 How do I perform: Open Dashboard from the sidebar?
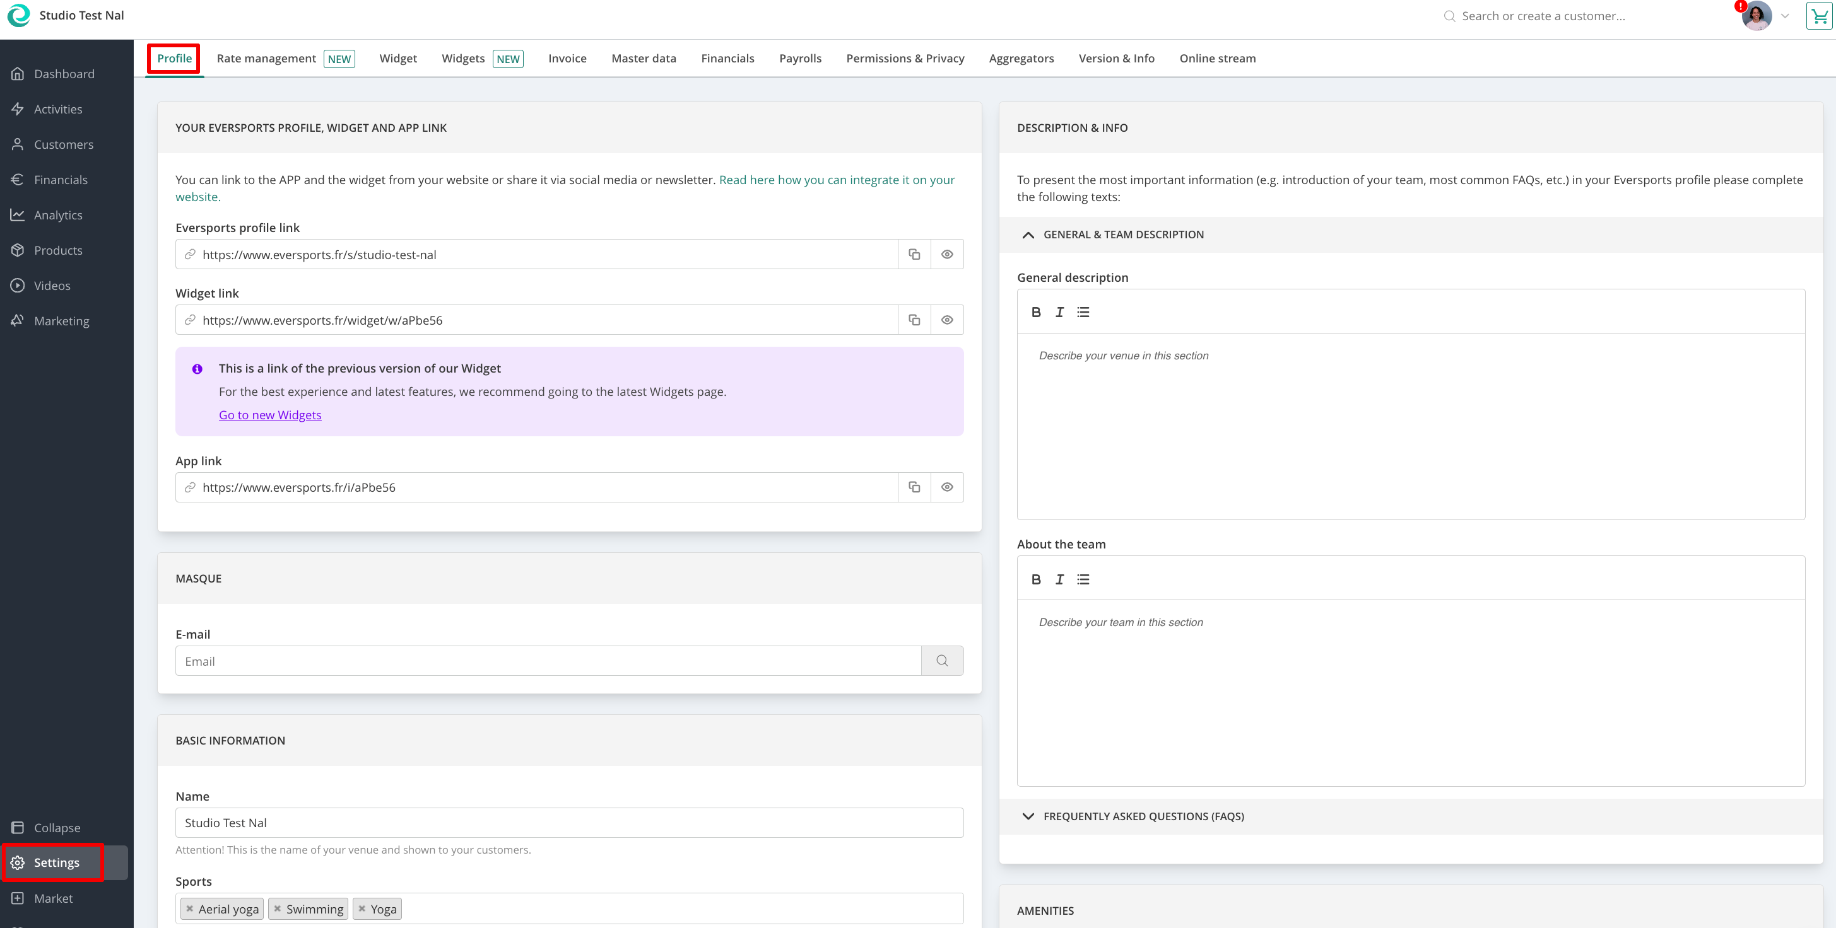[x=65, y=74]
